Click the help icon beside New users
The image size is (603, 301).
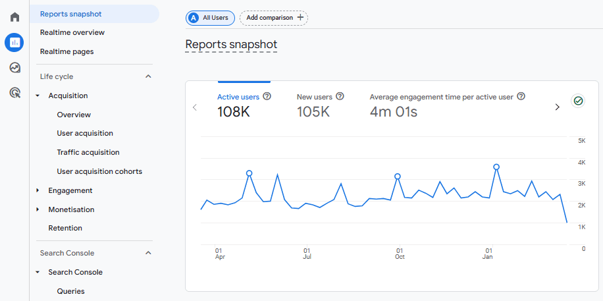340,96
